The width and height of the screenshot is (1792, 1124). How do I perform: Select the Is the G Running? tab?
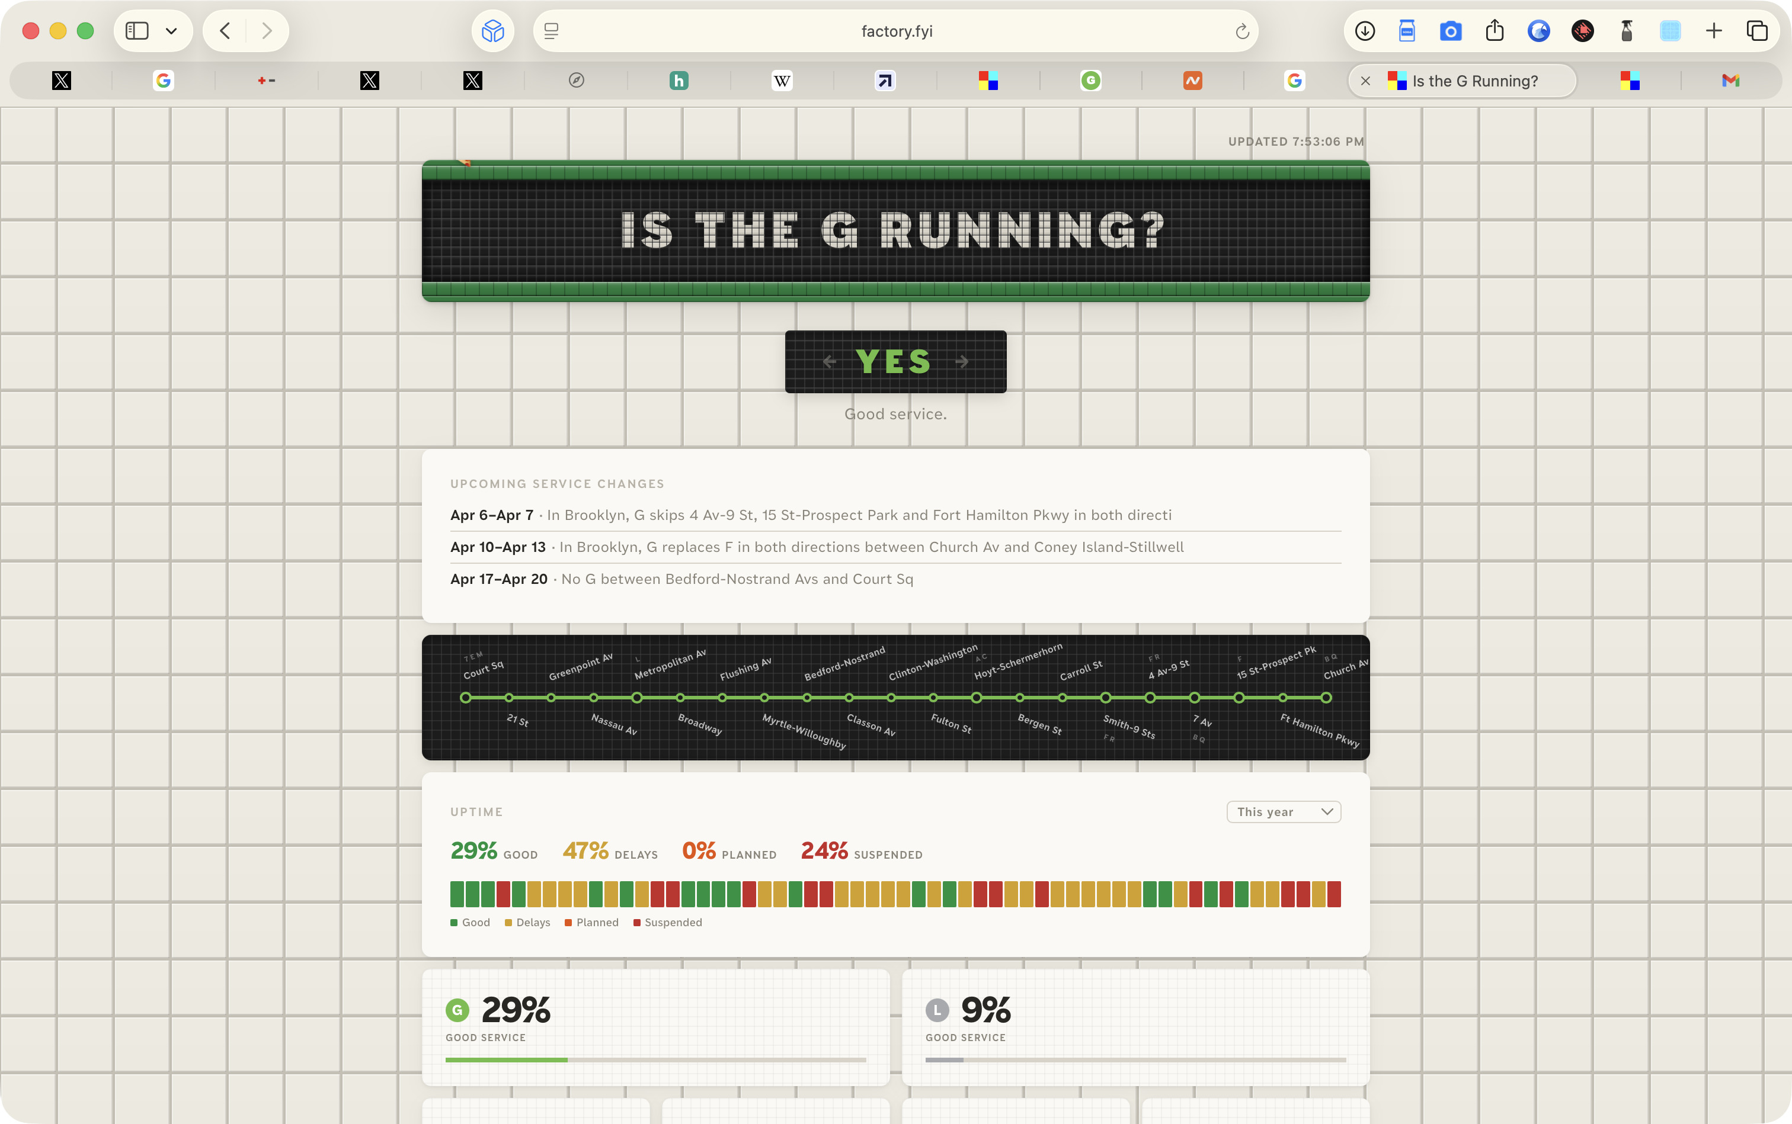1463,81
